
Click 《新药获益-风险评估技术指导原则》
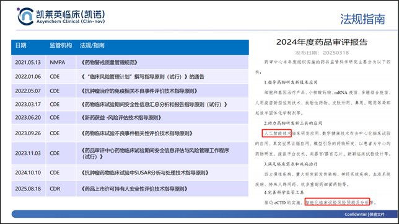tap(121, 118)
